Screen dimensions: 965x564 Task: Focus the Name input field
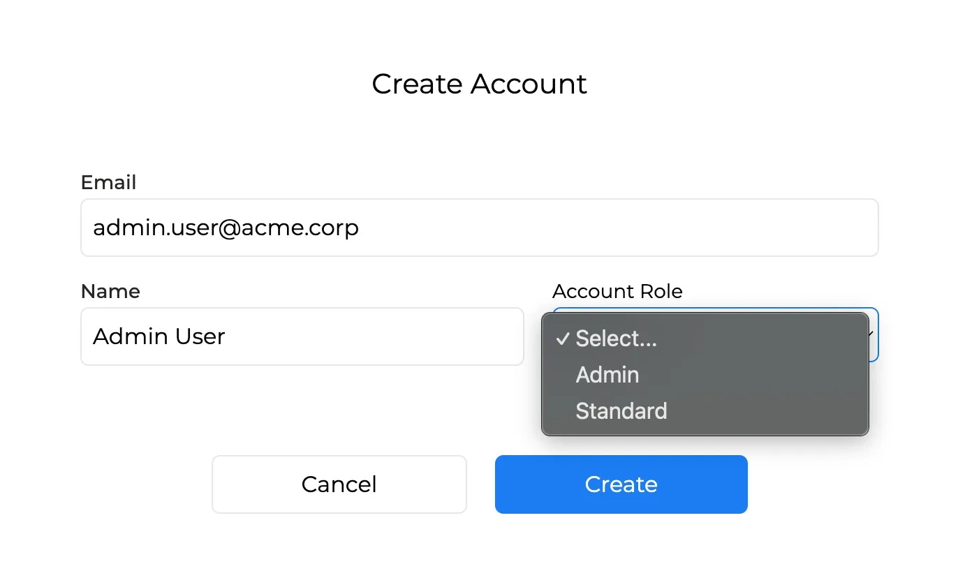[x=302, y=336]
